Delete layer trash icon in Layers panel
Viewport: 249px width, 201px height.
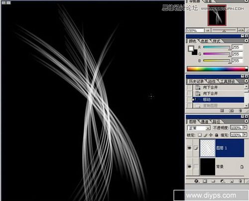click(x=240, y=181)
